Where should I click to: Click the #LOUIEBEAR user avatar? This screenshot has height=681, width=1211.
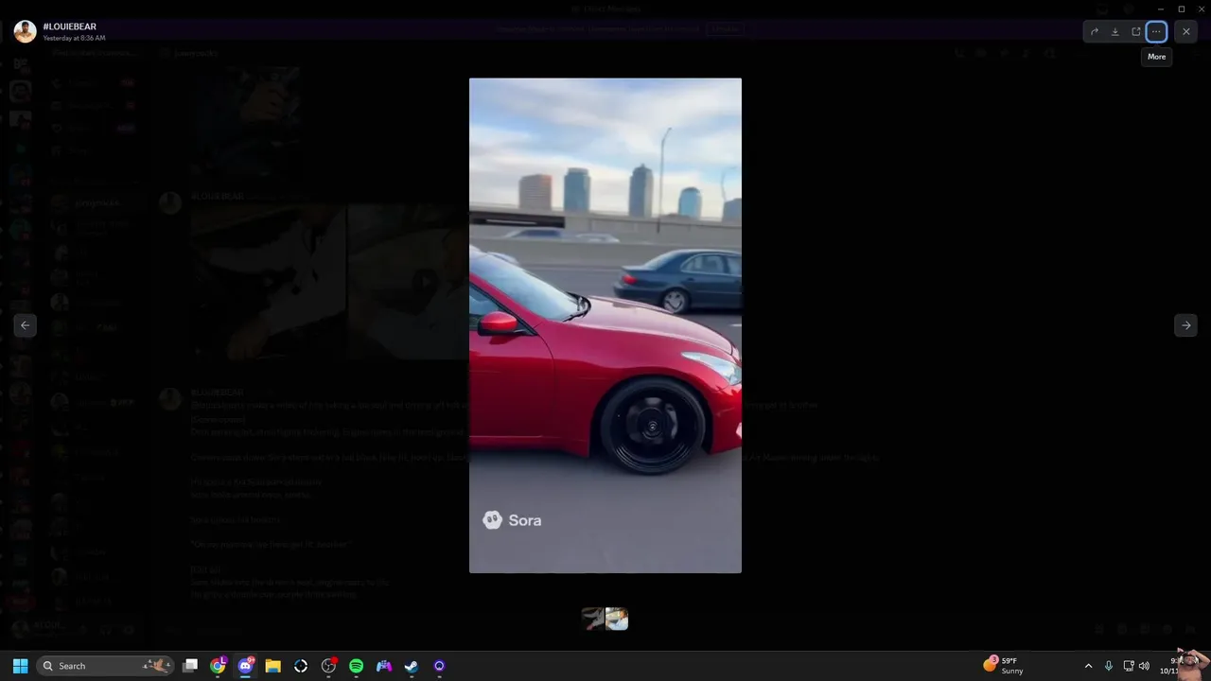click(x=26, y=31)
